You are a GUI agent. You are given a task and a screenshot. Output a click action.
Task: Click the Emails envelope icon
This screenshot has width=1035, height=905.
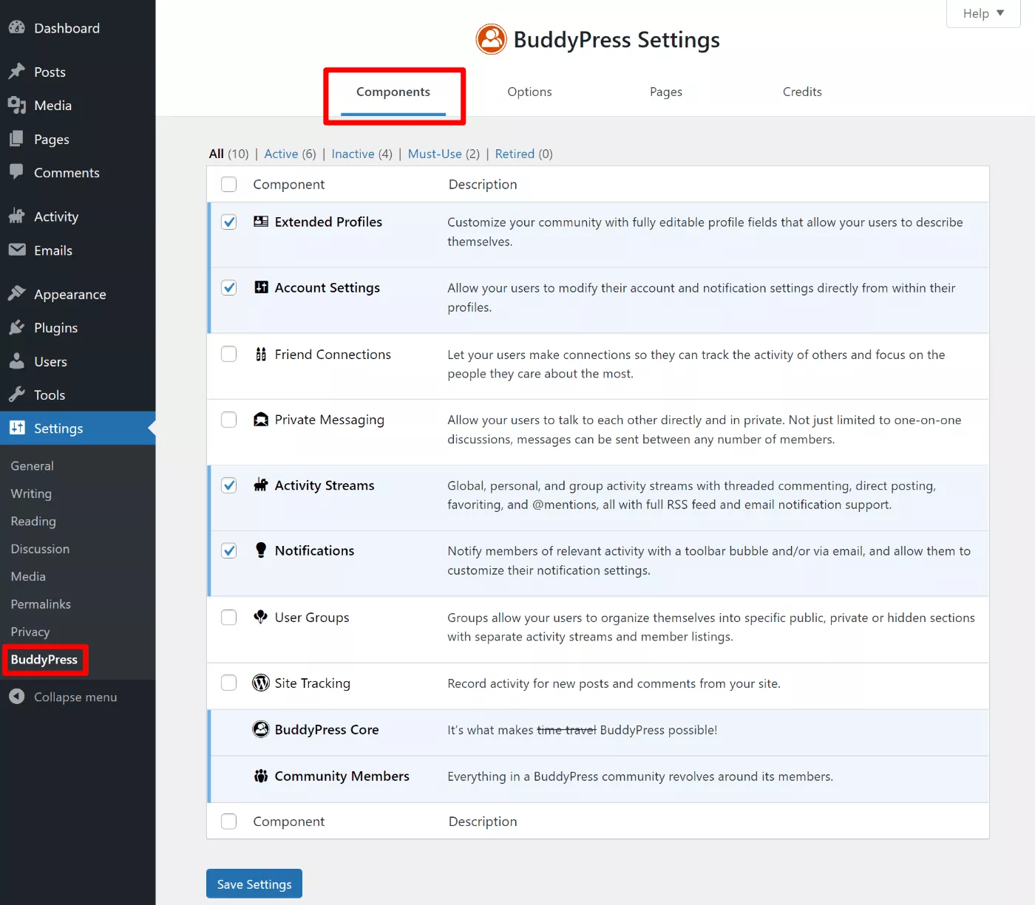point(17,250)
